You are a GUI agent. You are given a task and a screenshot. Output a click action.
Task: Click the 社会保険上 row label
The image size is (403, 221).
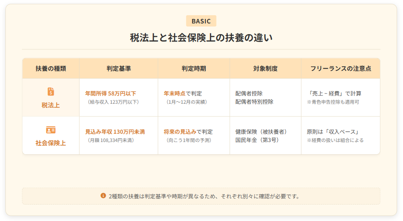tap(51, 143)
